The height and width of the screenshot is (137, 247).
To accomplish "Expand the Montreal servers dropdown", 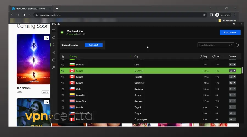I will coord(232,71).
